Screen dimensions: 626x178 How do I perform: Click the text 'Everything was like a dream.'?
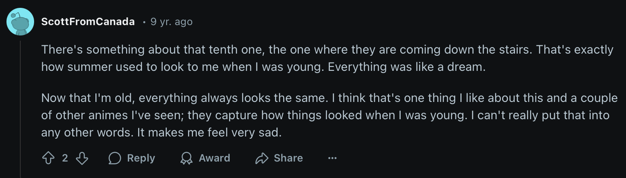click(406, 67)
